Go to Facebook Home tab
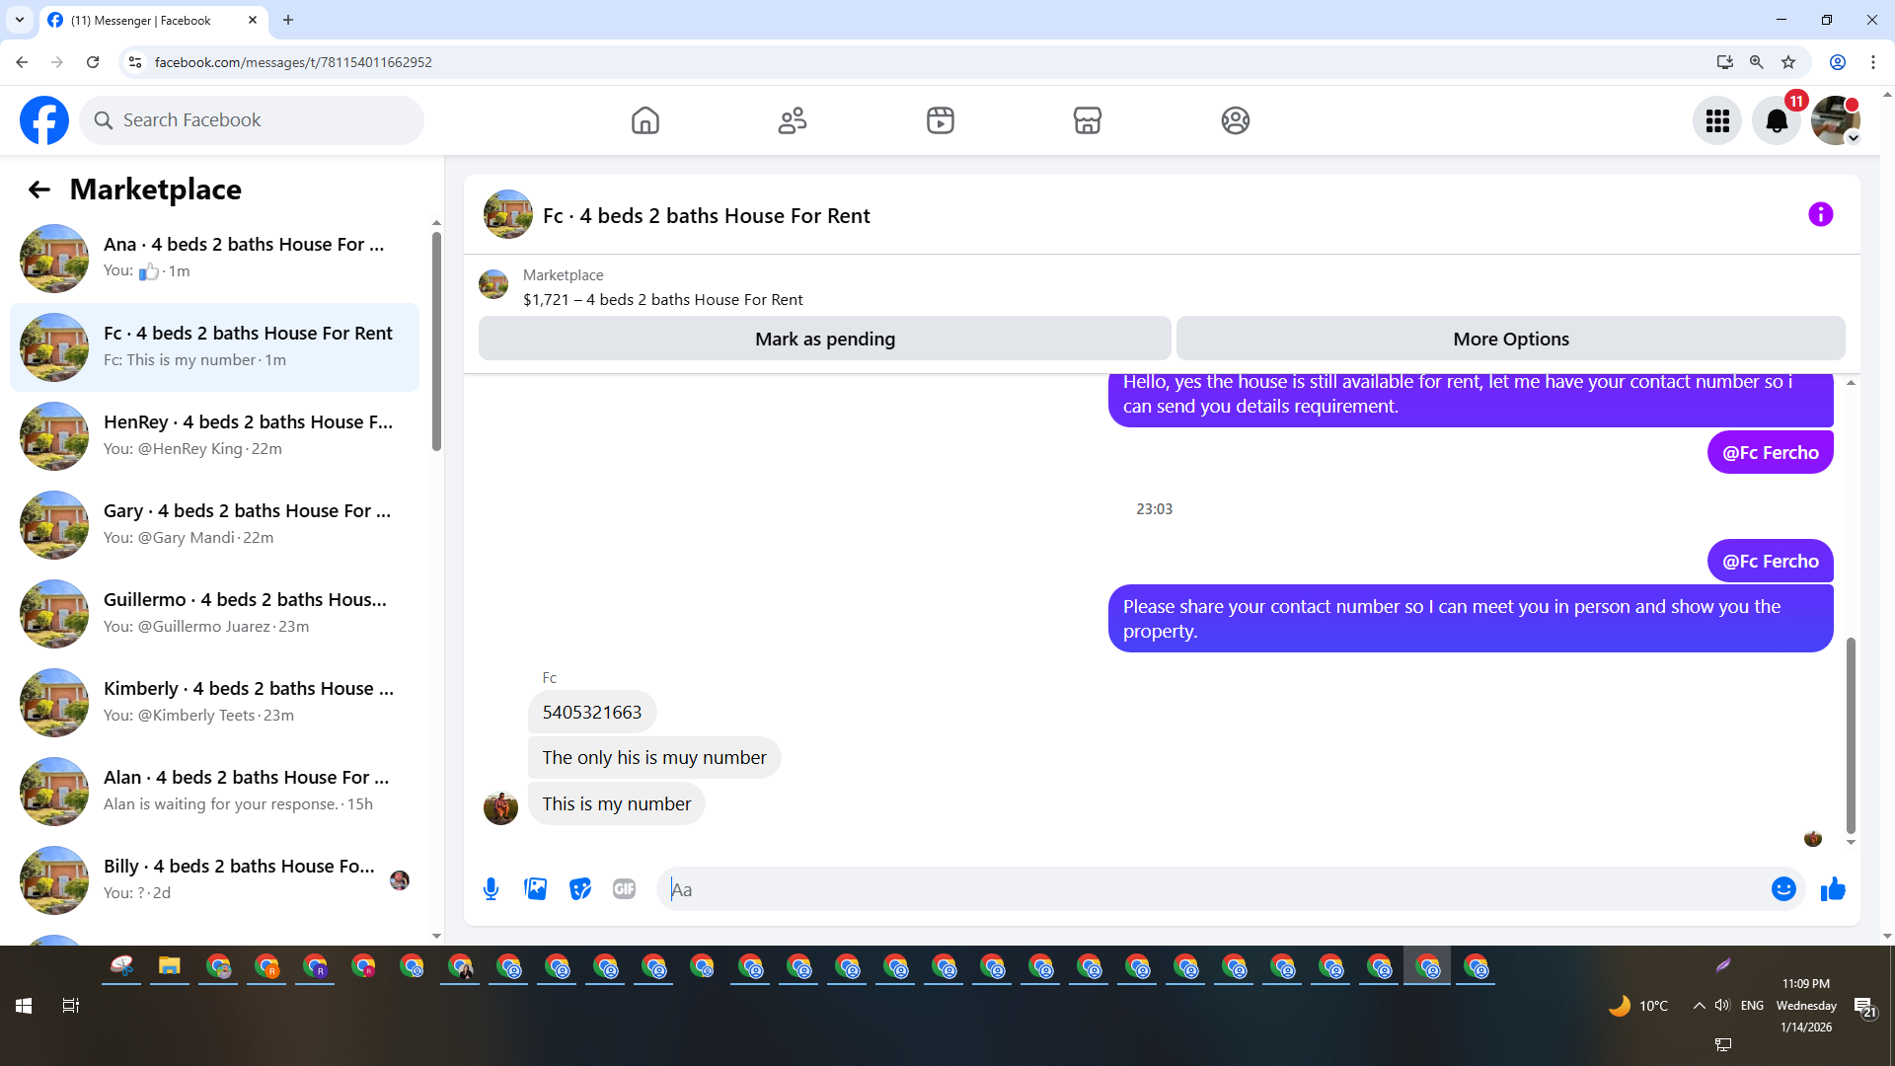This screenshot has width=1895, height=1066. pos(644,120)
